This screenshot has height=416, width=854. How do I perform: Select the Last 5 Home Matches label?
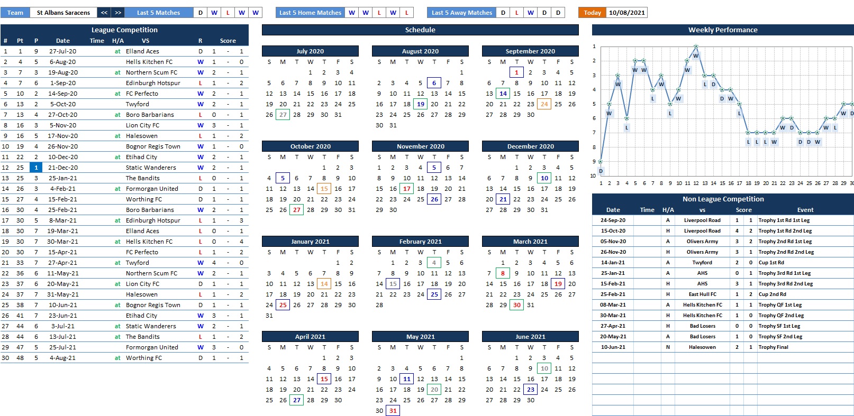click(310, 13)
